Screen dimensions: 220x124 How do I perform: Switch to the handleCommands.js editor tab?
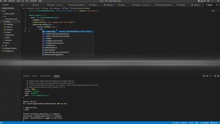pos(164,5)
